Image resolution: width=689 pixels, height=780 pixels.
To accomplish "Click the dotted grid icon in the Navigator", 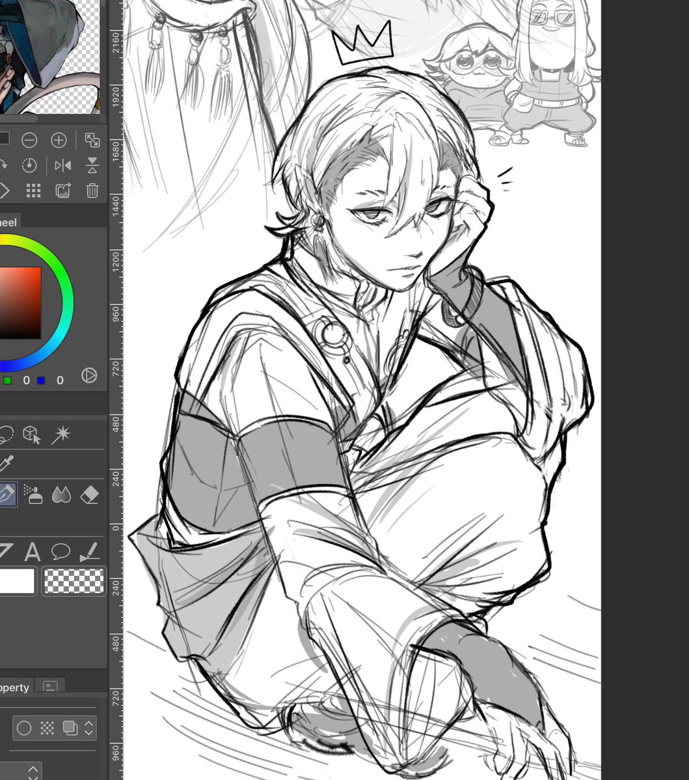I will click(x=33, y=191).
